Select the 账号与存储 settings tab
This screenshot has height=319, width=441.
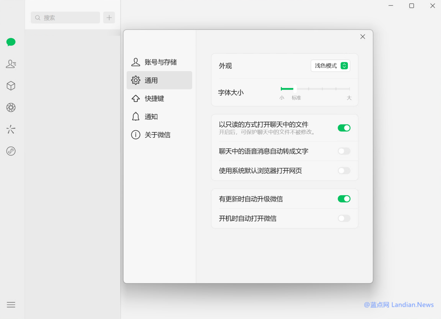pos(159,62)
